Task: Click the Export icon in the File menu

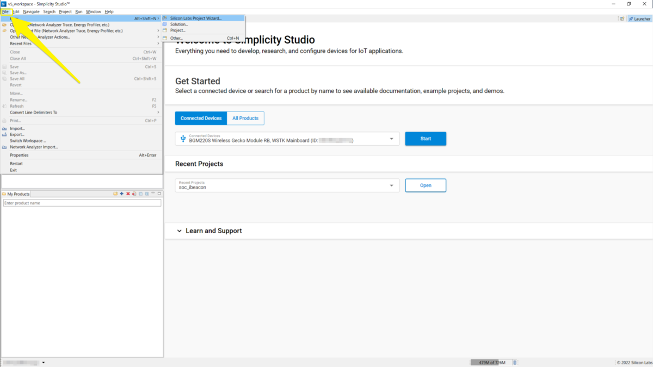Action: click(5, 134)
